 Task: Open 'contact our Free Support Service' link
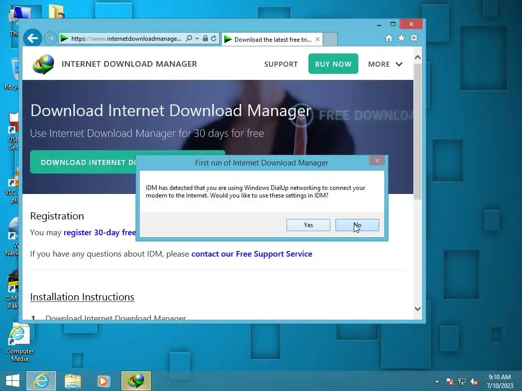coord(252,254)
